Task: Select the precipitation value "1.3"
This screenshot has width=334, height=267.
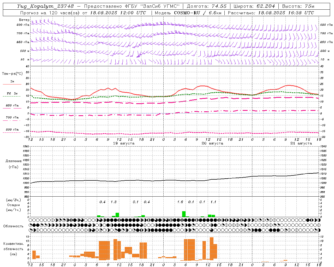Action: (x=114, y=202)
